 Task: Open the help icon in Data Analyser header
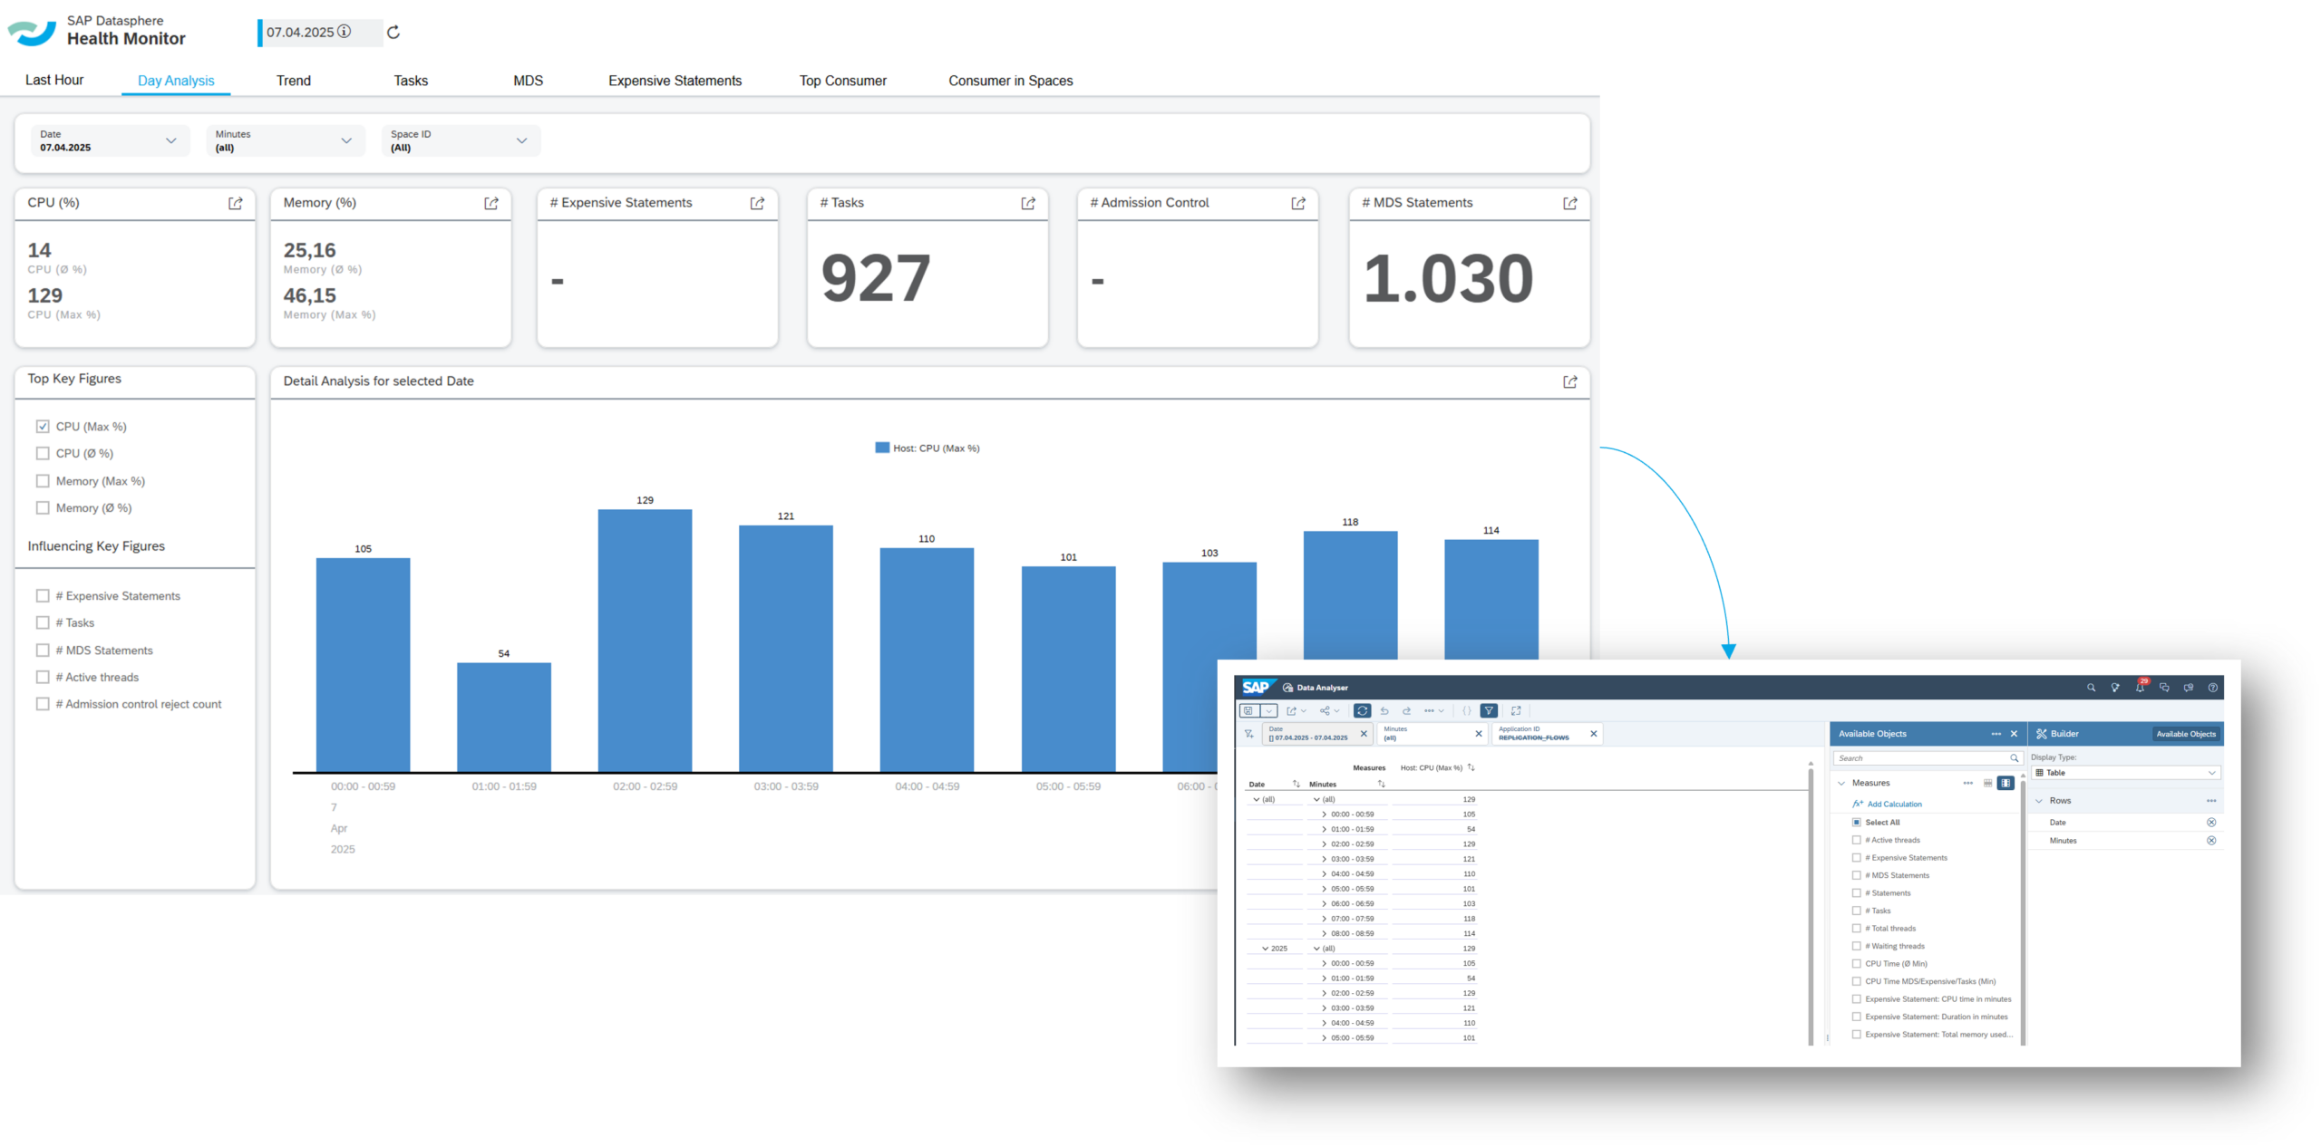point(2212,688)
